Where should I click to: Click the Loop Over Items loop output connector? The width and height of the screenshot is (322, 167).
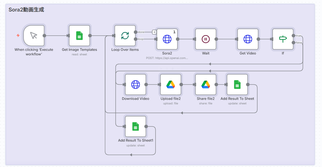point(135,39)
